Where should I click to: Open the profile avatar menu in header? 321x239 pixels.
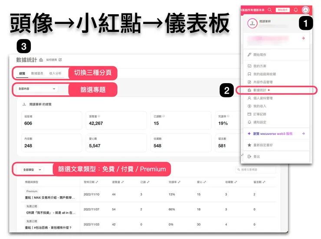pos(305,10)
